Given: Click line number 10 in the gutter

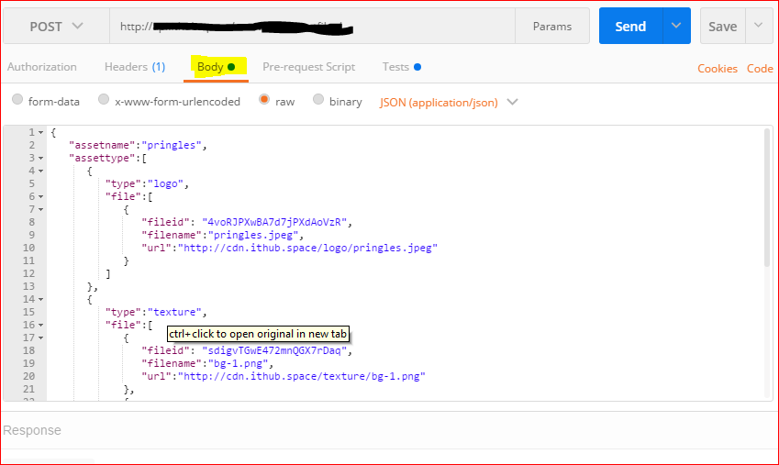Looking at the screenshot, I should click(28, 248).
